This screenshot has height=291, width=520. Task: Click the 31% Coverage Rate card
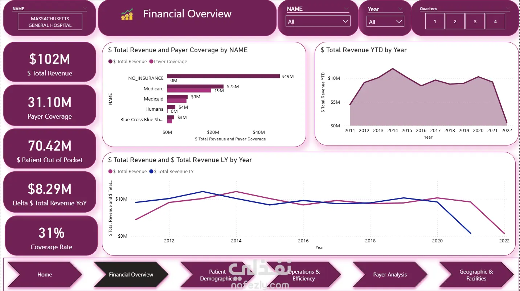tap(51, 236)
